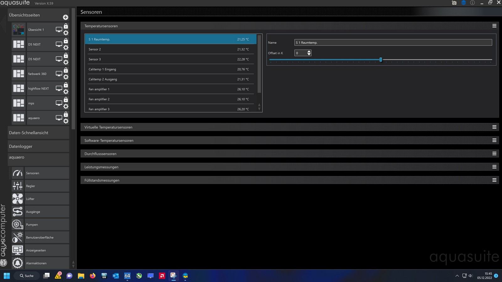
Task: Toggle the lock on Übersicht 1
Action: point(66,26)
